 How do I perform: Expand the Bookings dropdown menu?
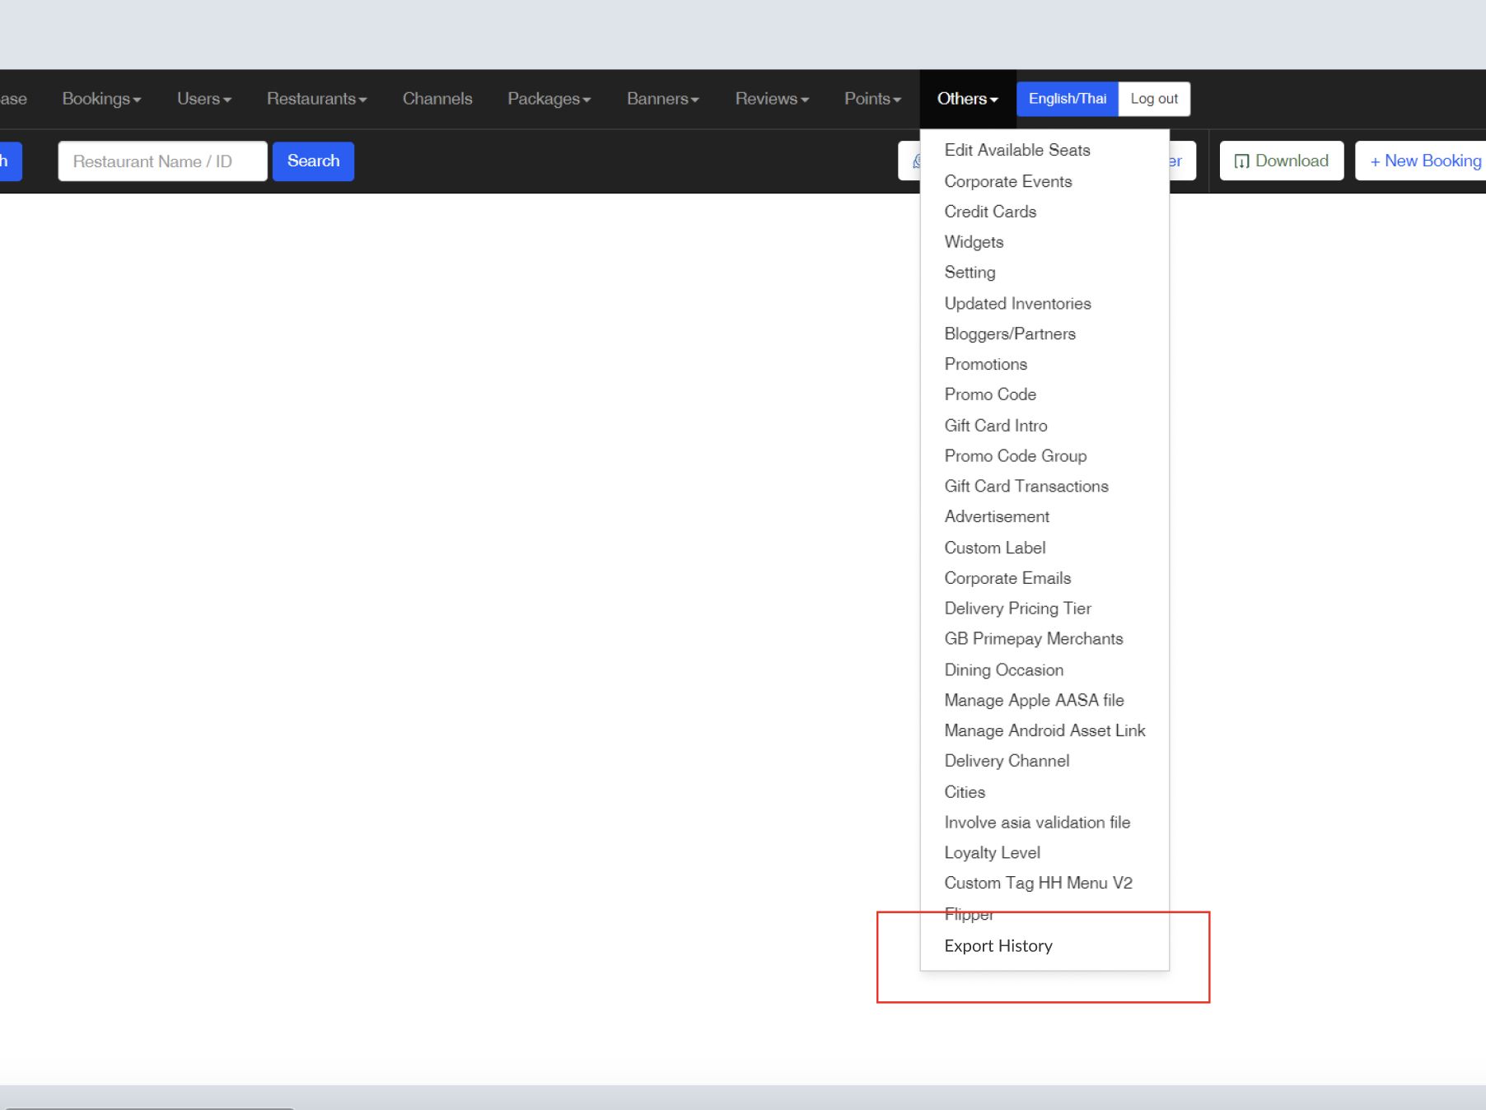101,99
